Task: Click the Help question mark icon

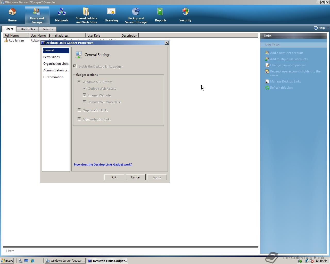Action: pyautogui.click(x=316, y=28)
